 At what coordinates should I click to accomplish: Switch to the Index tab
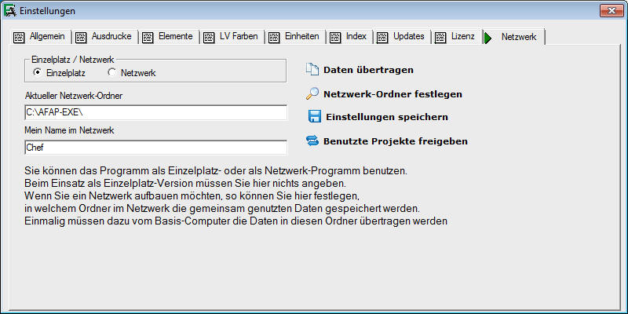[x=347, y=37]
